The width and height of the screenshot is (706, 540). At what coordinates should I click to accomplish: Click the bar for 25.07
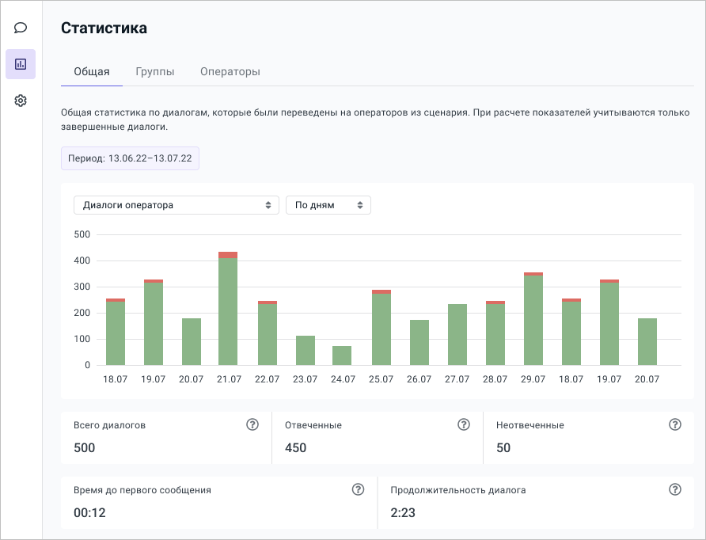[381, 328]
